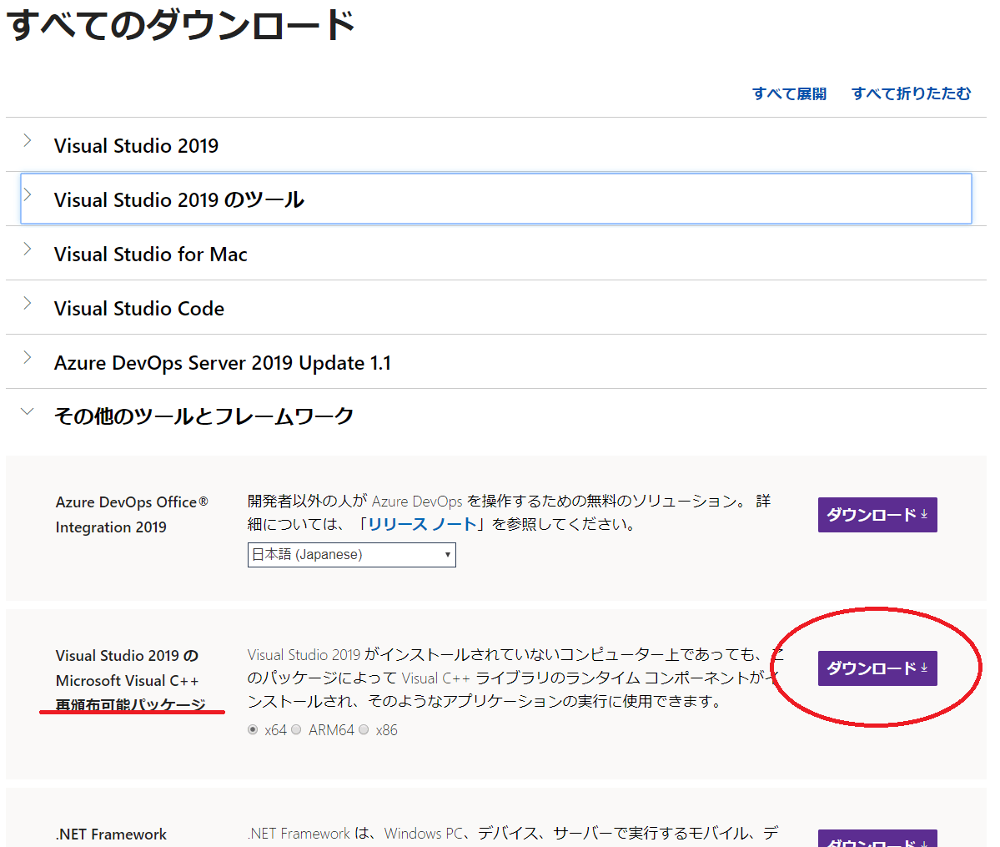
Task: Select the x86 radio button
Action: (x=364, y=729)
